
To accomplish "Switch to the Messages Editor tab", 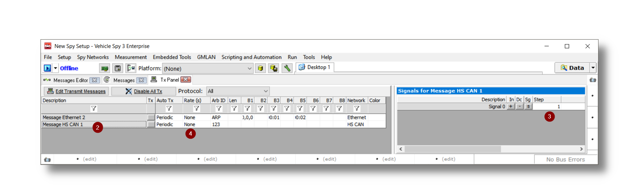I will tap(70, 80).
